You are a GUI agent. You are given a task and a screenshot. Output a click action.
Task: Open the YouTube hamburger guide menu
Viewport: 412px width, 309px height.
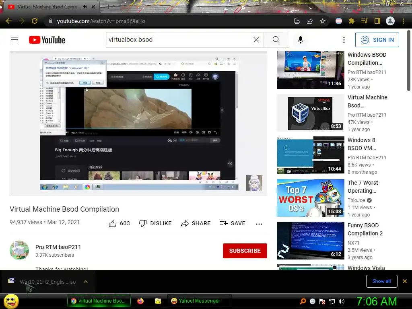pos(14,40)
